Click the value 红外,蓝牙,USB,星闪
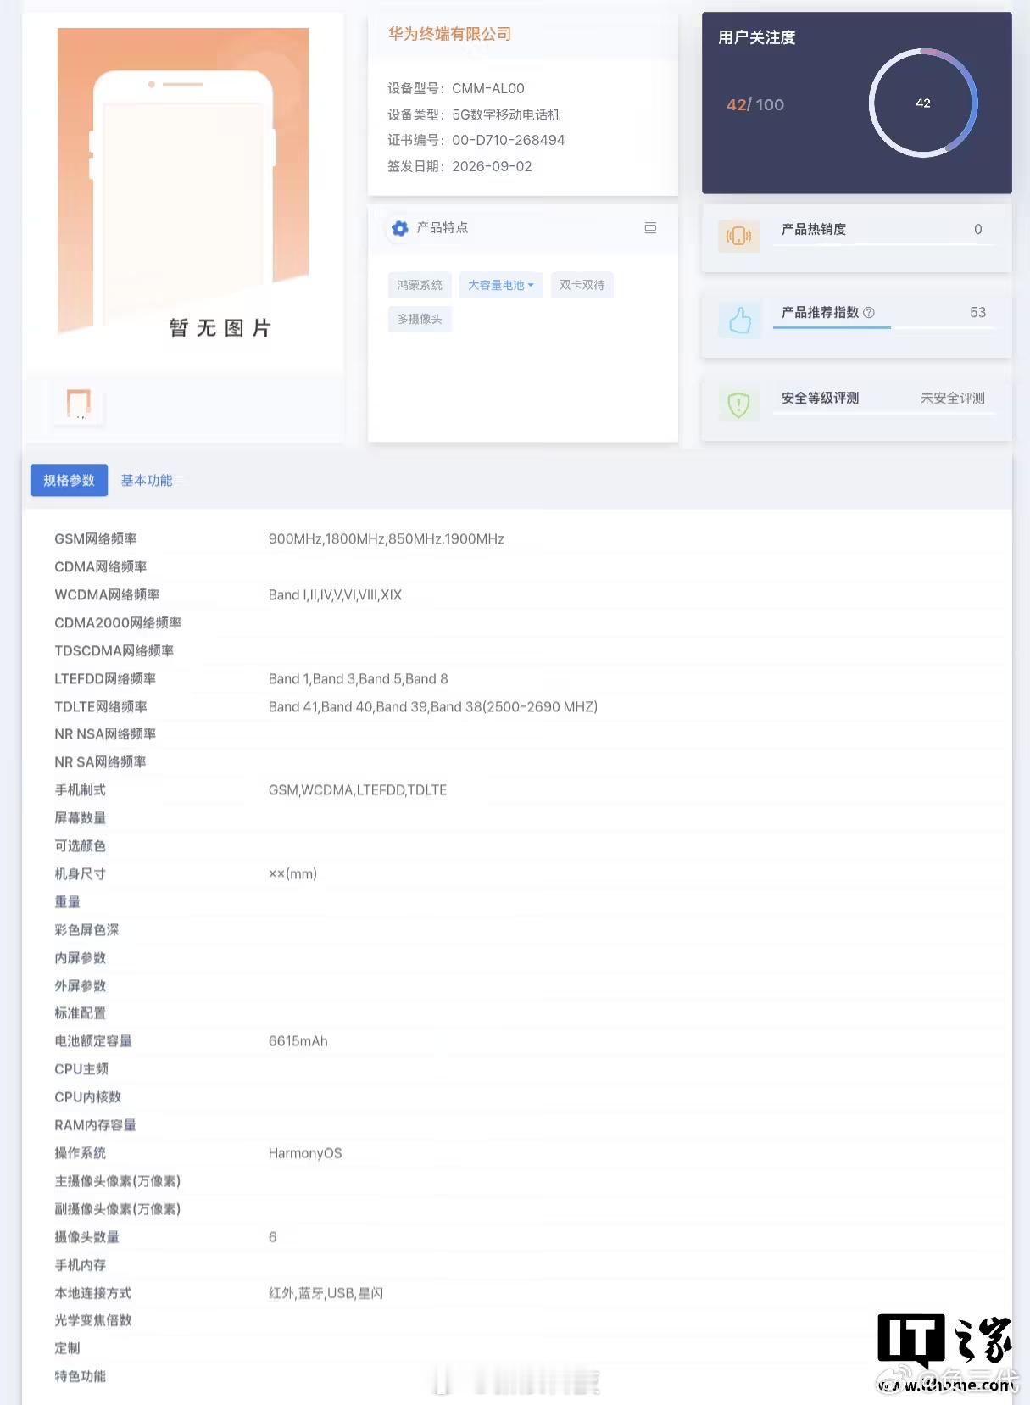The height and width of the screenshot is (1405, 1030). (x=326, y=1292)
